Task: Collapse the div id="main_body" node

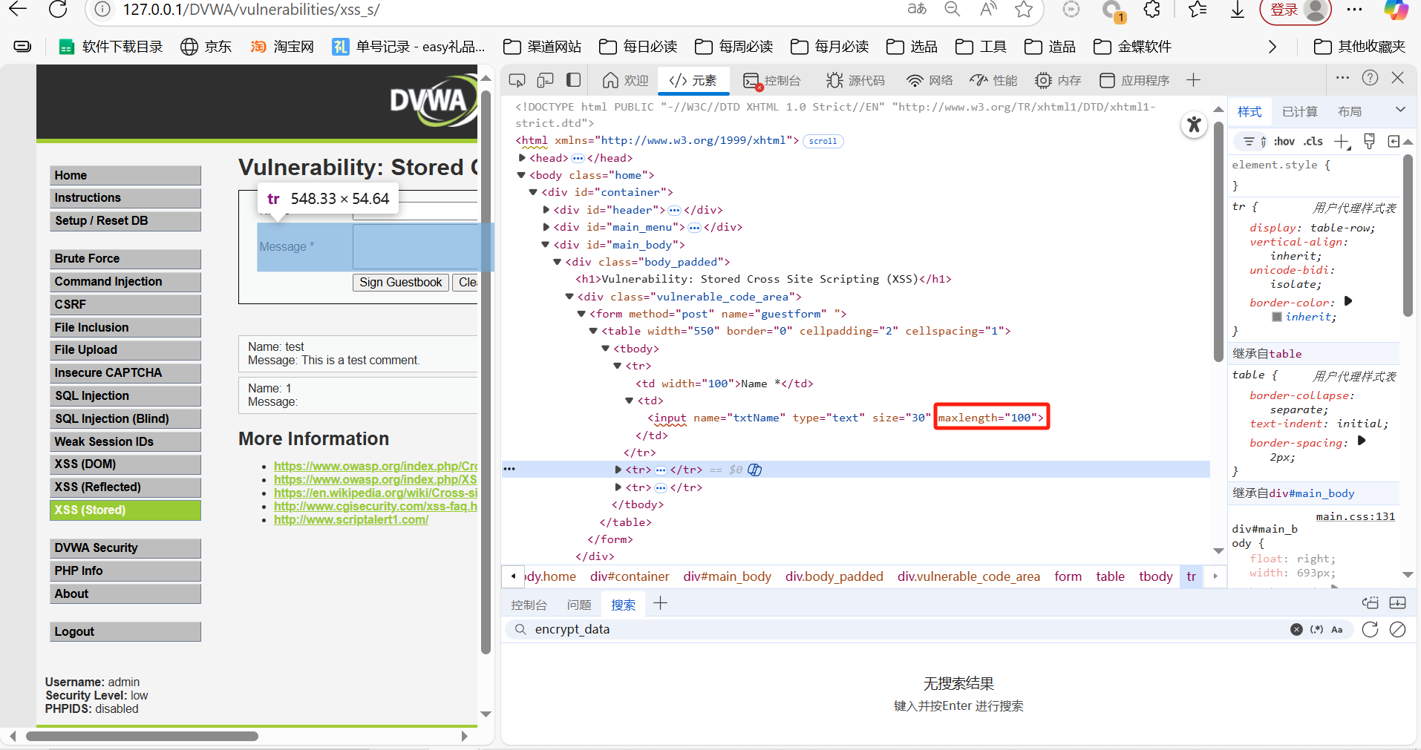Action: (546, 245)
